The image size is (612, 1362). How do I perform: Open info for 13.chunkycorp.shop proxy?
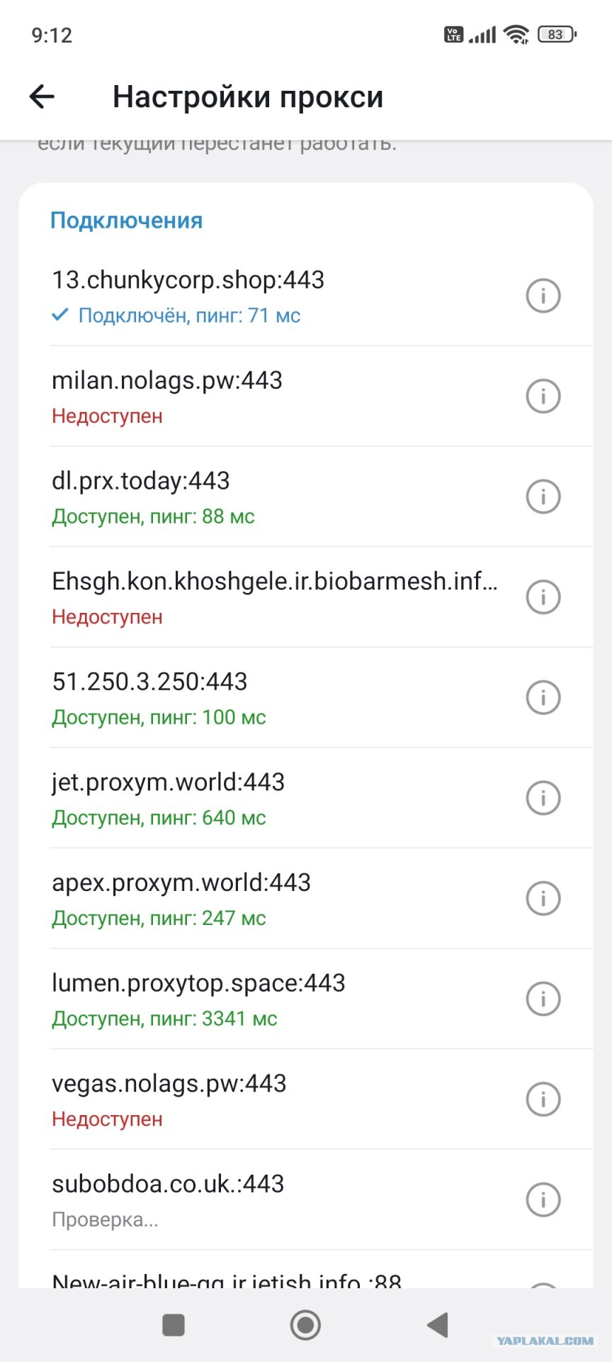tap(543, 295)
